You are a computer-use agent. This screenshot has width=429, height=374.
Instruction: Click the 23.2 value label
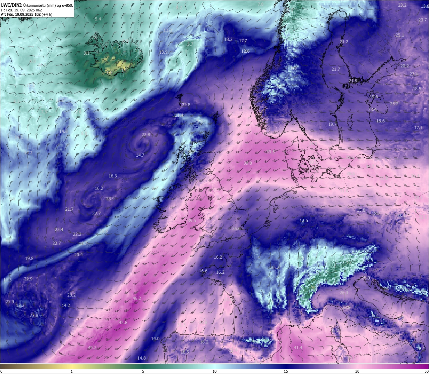pyautogui.click(x=402, y=5)
